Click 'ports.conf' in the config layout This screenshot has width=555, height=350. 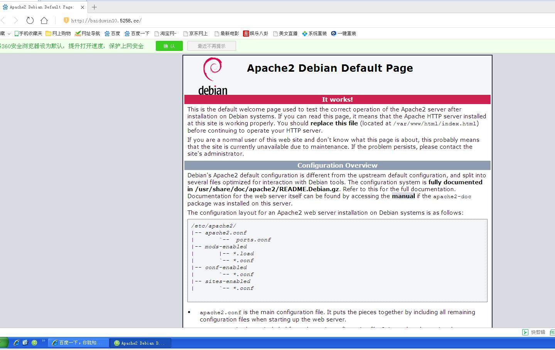253,240
